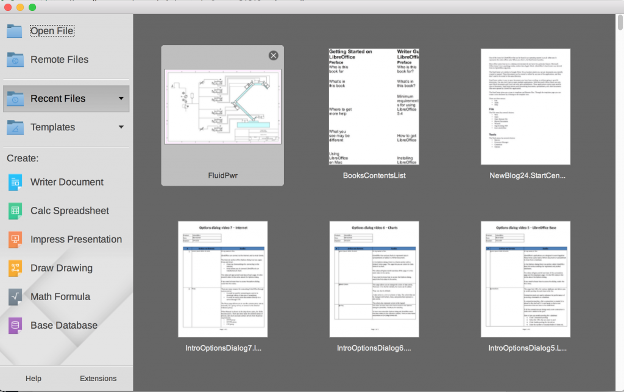
Task: Open the Extensions link
Action: coord(98,379)
